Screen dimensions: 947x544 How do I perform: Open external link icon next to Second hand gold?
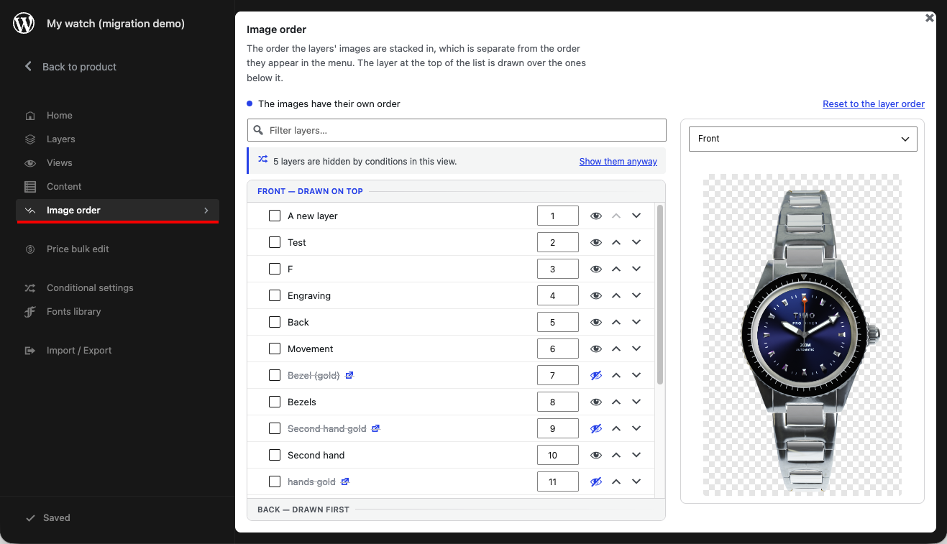point(375,428)
